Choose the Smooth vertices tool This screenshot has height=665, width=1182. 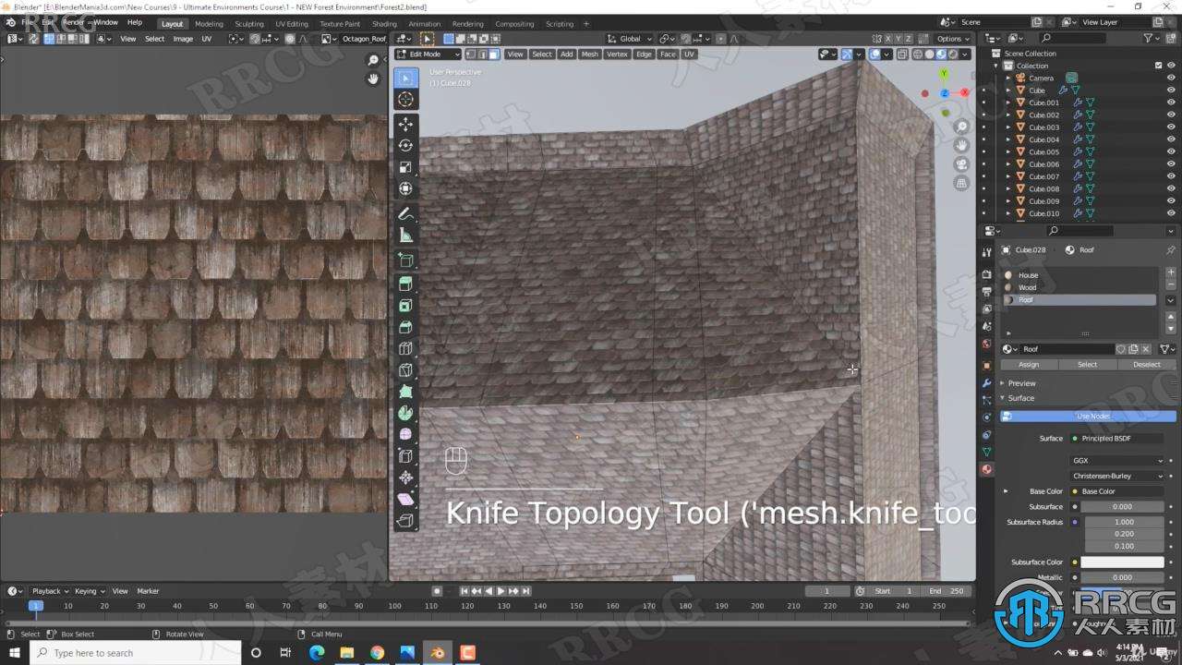click(x=405, y=434)
